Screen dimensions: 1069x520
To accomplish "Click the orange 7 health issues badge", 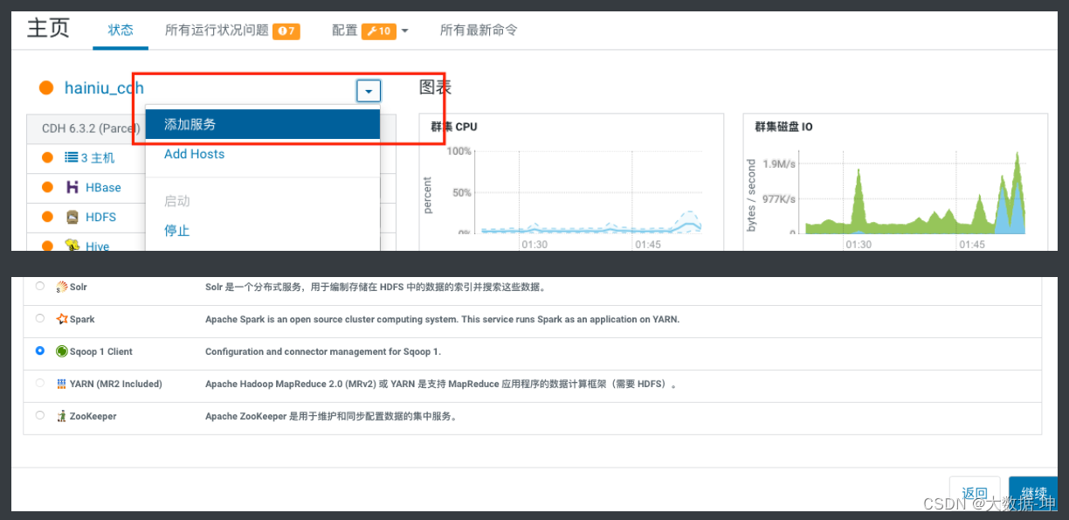I will [x=286, y=31].
